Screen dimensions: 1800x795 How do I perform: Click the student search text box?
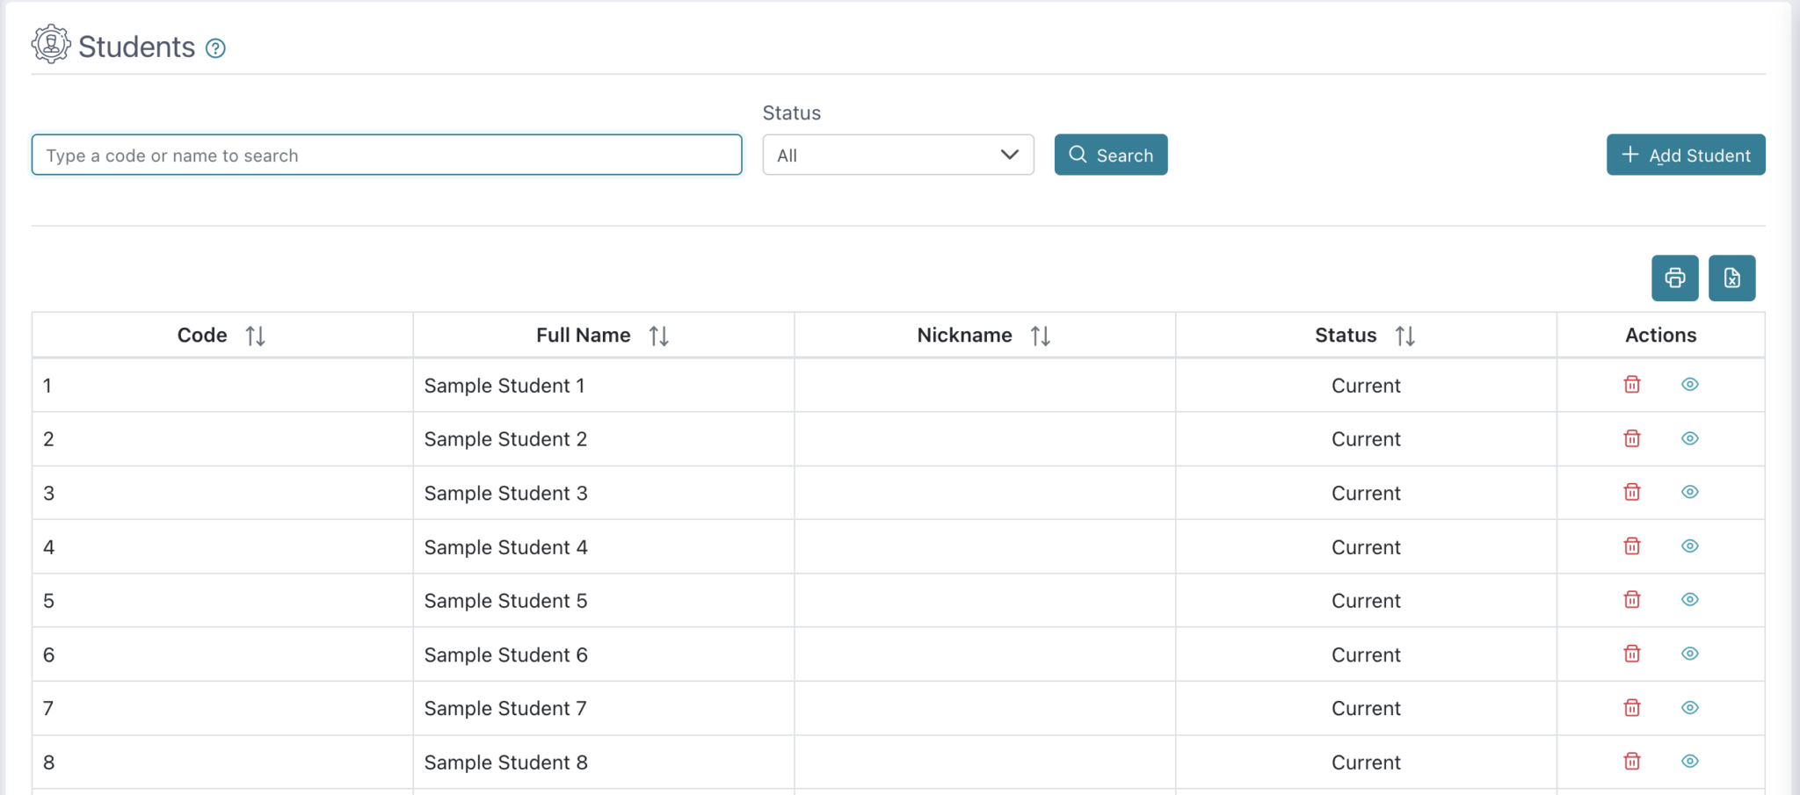coord(387,154)
